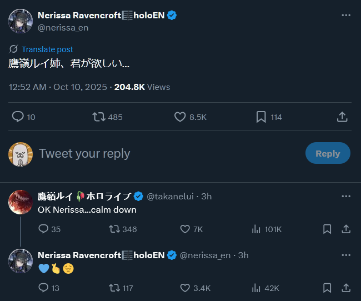
Task: Type in the Tweet your reply field
Action: click(x=167, y=154)
